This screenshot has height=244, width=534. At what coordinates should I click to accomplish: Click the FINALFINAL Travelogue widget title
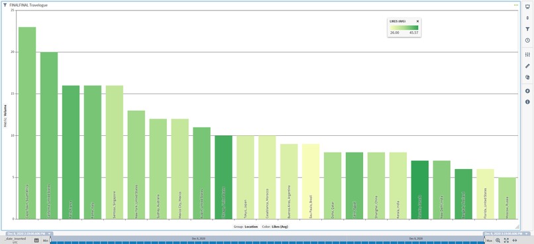click(x=28, y=5)
